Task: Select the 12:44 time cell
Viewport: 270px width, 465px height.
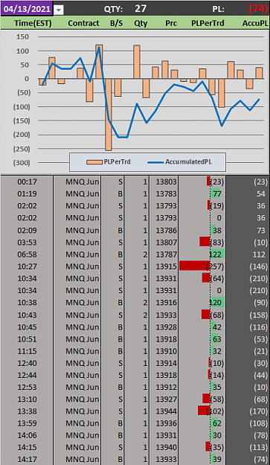Action: pyautogui.click(x=27, y=375)
